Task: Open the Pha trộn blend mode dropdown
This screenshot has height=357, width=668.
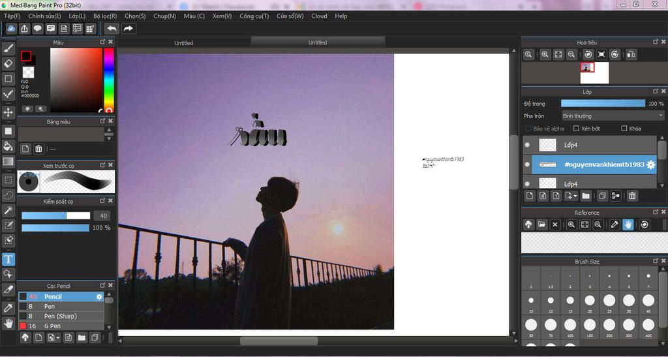Action: pyautogui.click(x=613, y=116)
